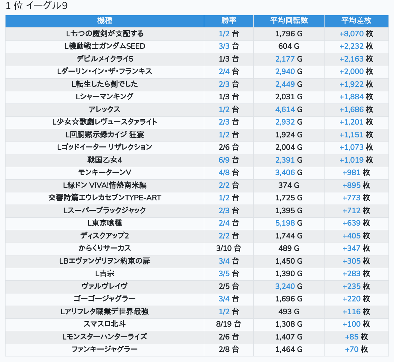
Task: Sort by the 平均差枚 column header
Action: pyautogui.click(x=356, y=21)
